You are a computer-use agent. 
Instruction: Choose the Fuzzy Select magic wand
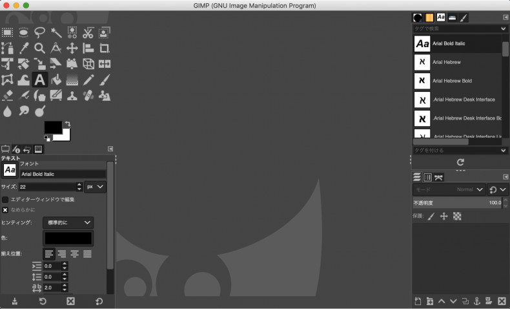click(56, 32)
